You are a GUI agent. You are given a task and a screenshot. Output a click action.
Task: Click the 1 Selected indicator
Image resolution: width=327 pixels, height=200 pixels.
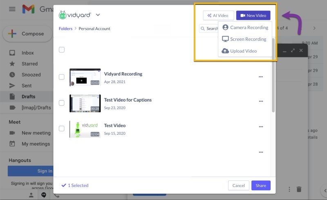pos(75,185)
